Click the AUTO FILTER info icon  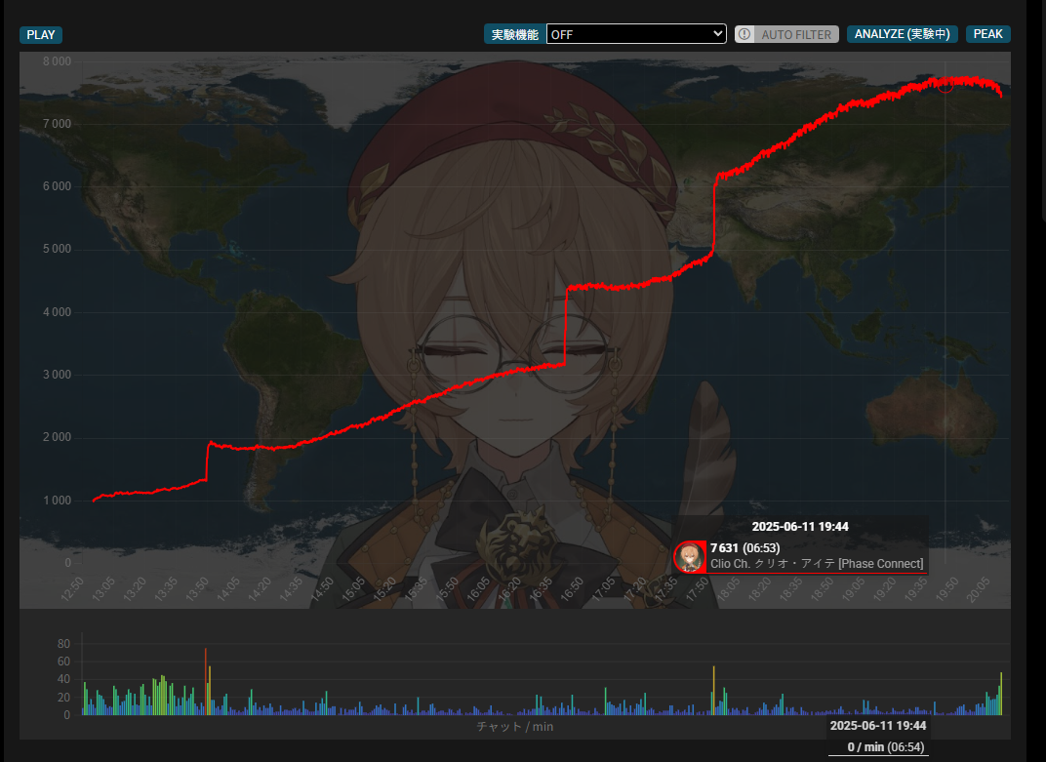(744, 35)
